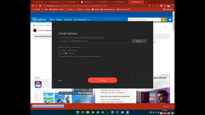The image size is (205, 115).
Task: Bookmark this page with the star icon
Action: point(157,6)
